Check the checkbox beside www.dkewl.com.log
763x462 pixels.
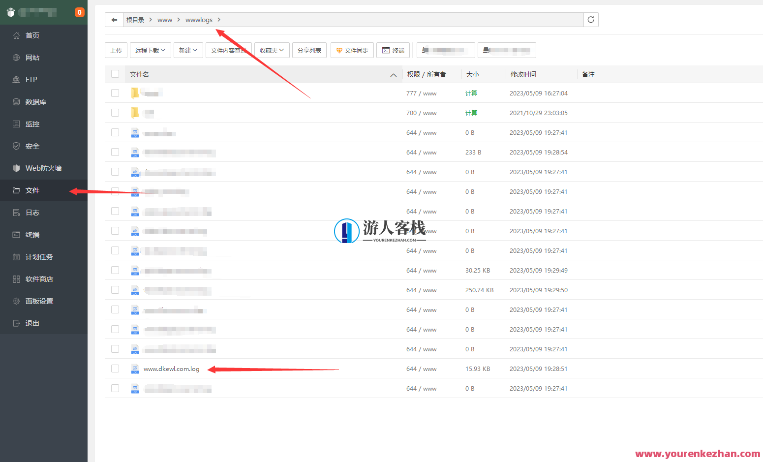(115, 369)
